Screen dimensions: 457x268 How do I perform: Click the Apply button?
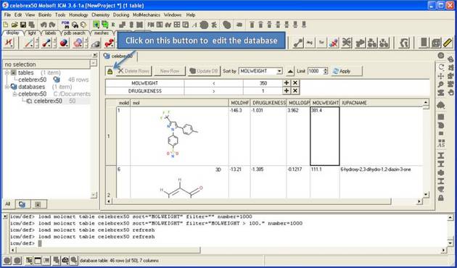coord(347,71)
